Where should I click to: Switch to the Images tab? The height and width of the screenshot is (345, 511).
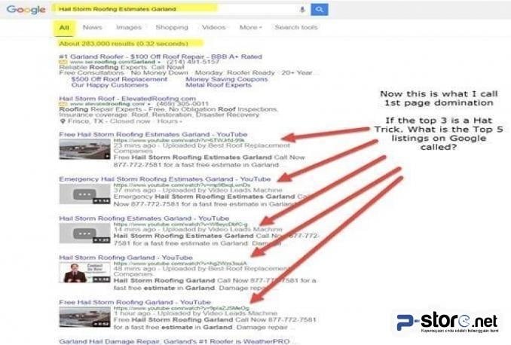[x=128, y=27]
